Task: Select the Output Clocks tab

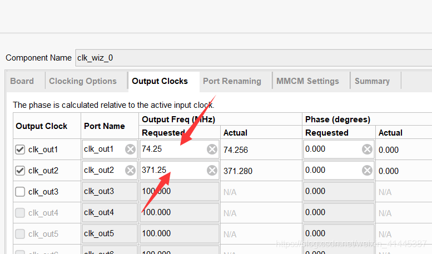Action: coord(160,81)
